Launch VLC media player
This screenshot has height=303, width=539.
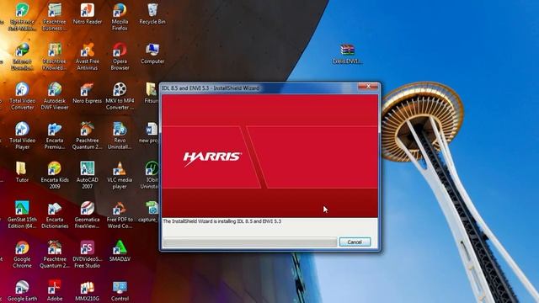coord(120,175)
